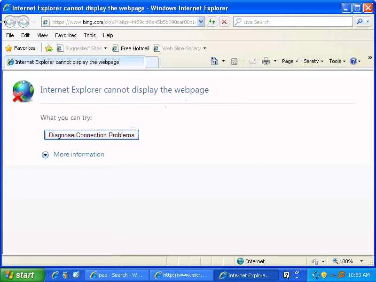Open the Windows start menu
The image size is (376, 282).
[x=22, y=275]
